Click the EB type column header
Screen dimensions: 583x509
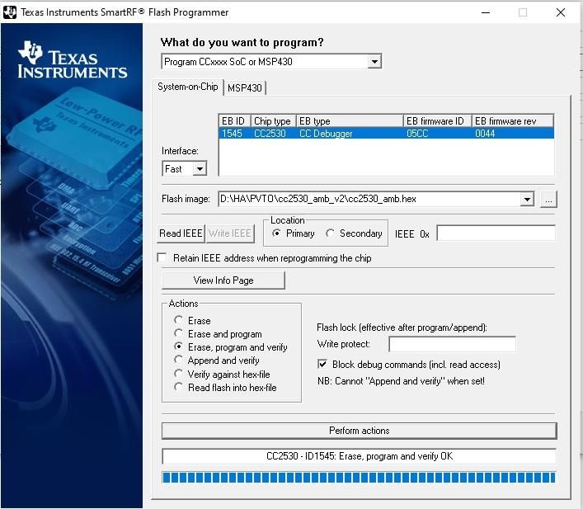(x=350, y=121)
